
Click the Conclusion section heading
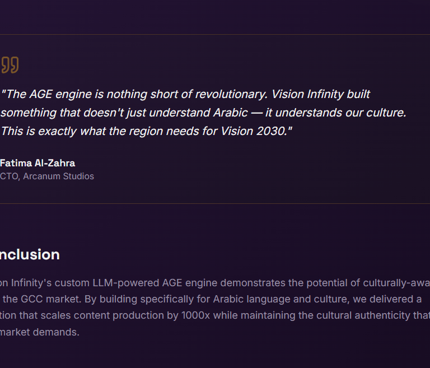coord(30,254)
